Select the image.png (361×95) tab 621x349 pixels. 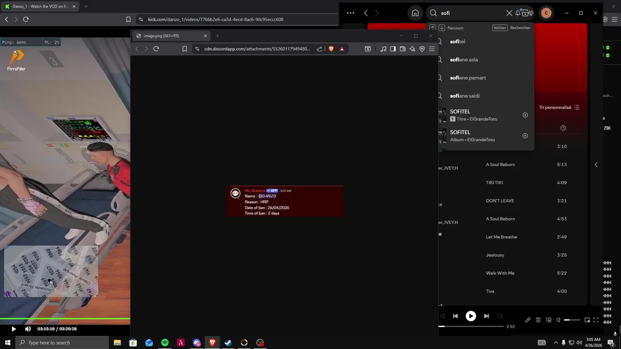click(171, 36)
